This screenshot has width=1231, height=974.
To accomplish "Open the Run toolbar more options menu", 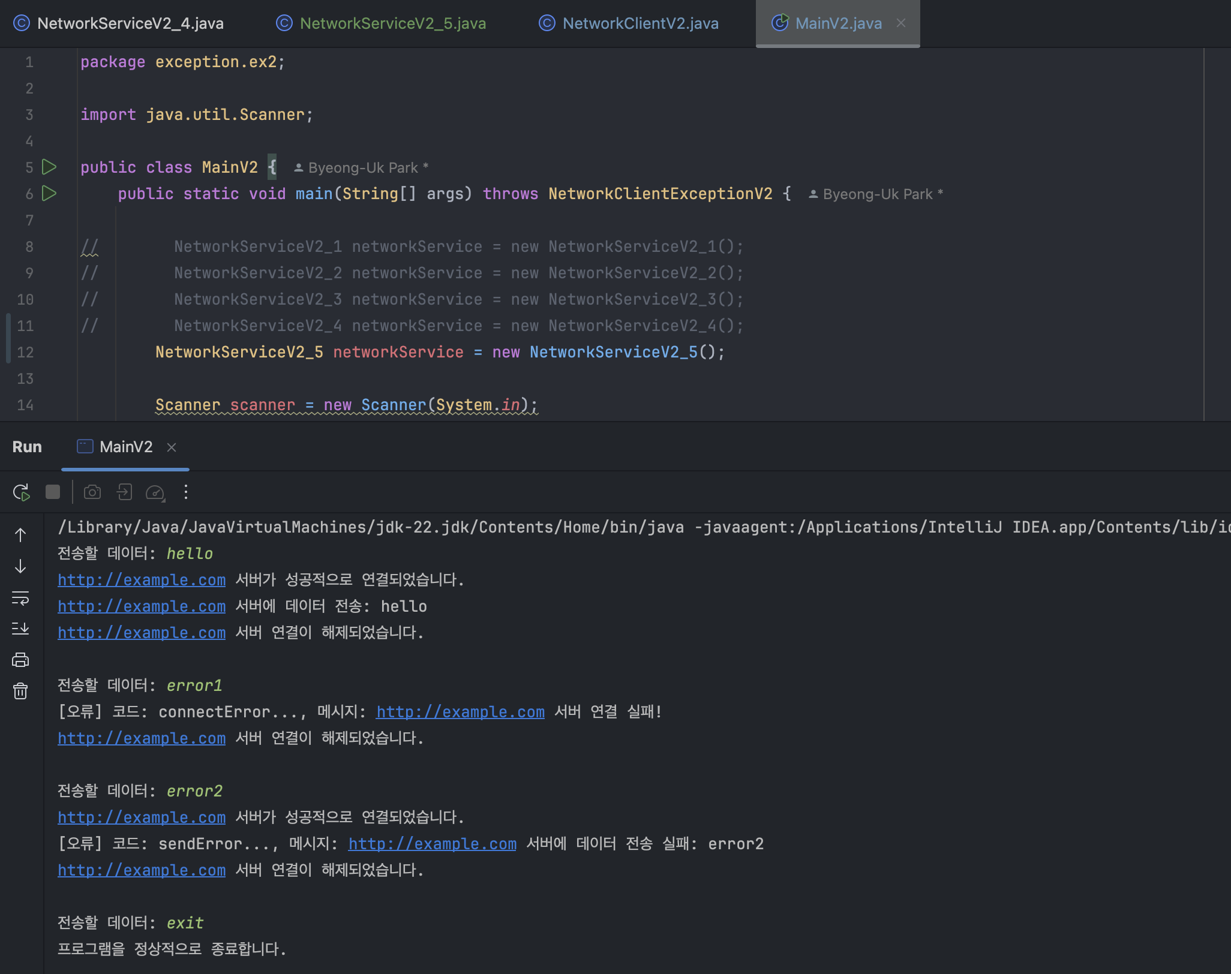I will click(x=186, y=492).
